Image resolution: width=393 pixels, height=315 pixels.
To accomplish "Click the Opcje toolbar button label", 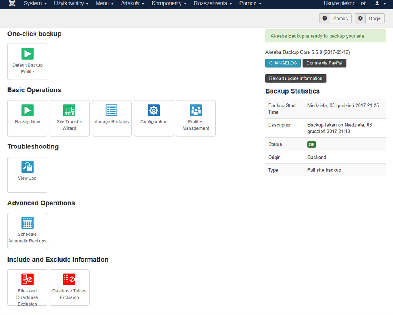I will pyautogui.click(x=375, y=18).
